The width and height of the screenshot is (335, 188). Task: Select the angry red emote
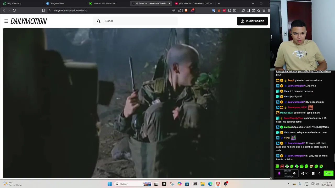tap(282, 166)
